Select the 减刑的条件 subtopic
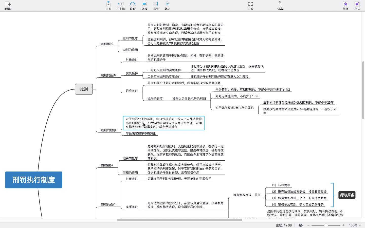This screenshot has height=228, width=365. tap(108, 75)
